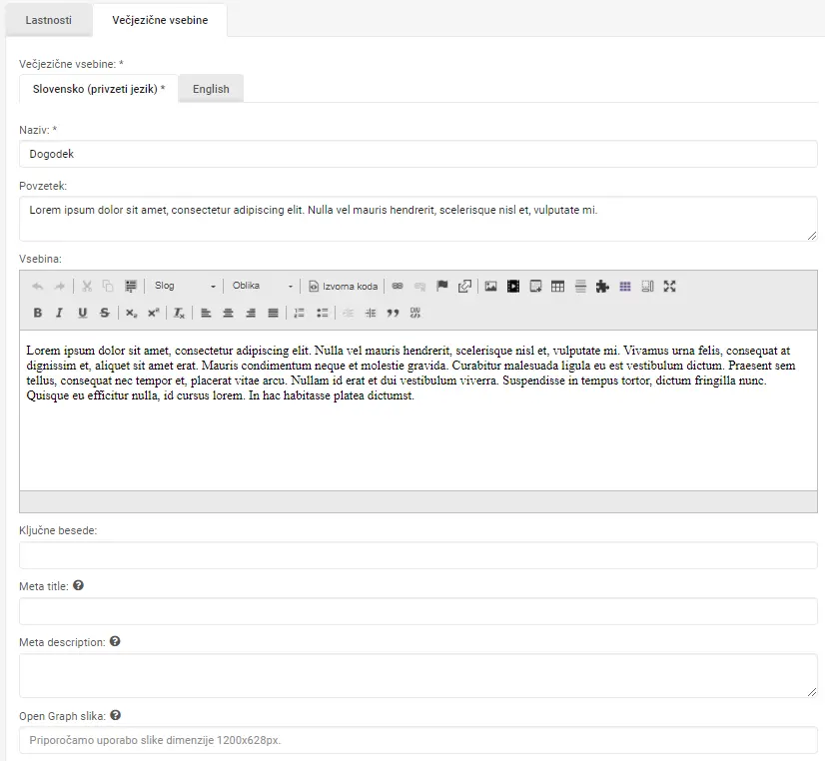Image resolution: width=825 pixels, height=761 pixels.
Task: Maximize the editor to fullscreen
Action: pos(669,287)
